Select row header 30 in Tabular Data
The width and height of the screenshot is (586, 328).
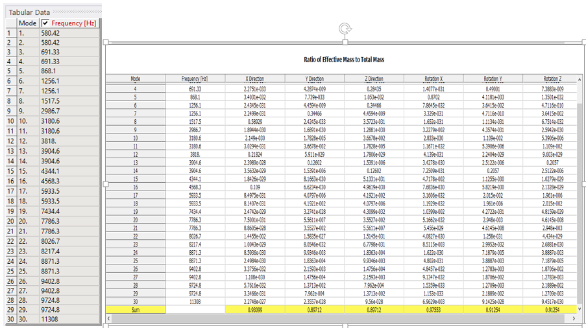tap(11, 319)
